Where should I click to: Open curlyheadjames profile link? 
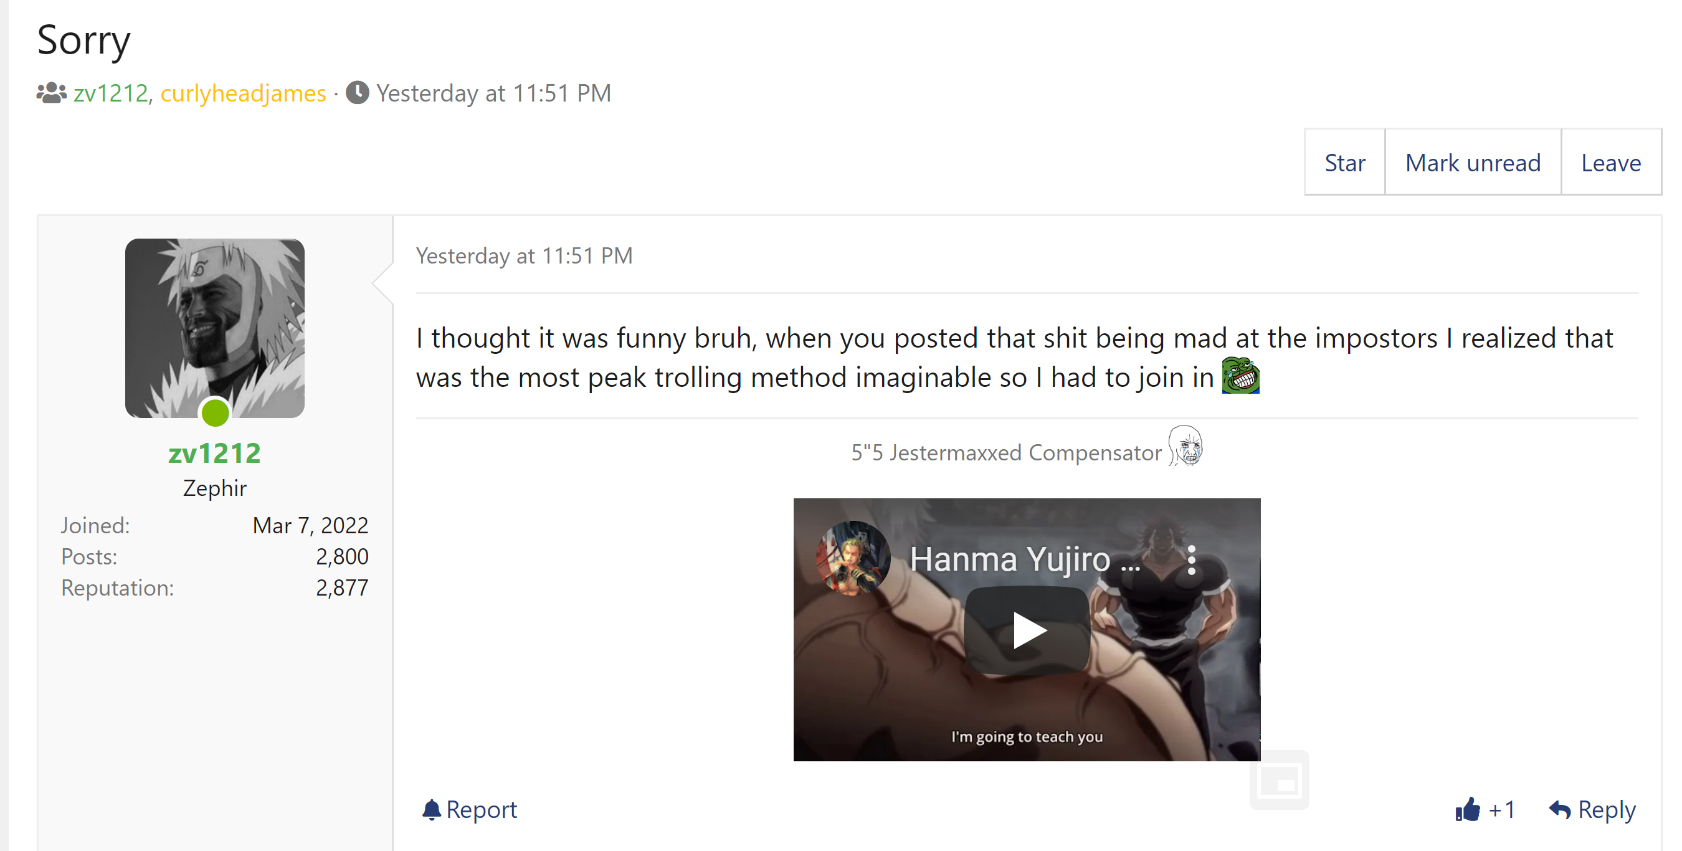(x=243, y=93)
